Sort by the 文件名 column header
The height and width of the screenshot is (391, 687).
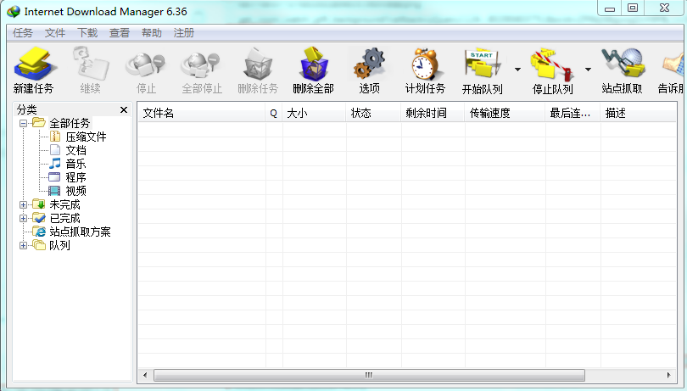coord(202,113)
